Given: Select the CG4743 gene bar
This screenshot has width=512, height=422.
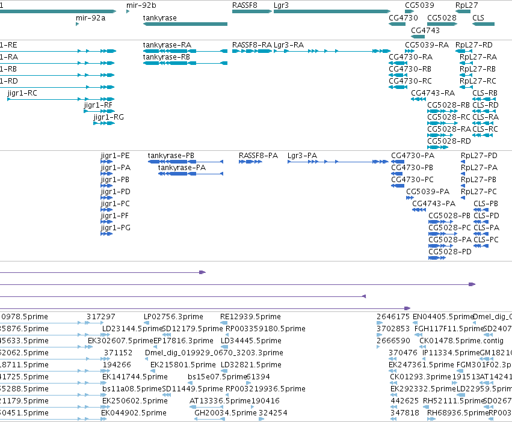Looking at the screenshot, I should click(x=418, y=37).
